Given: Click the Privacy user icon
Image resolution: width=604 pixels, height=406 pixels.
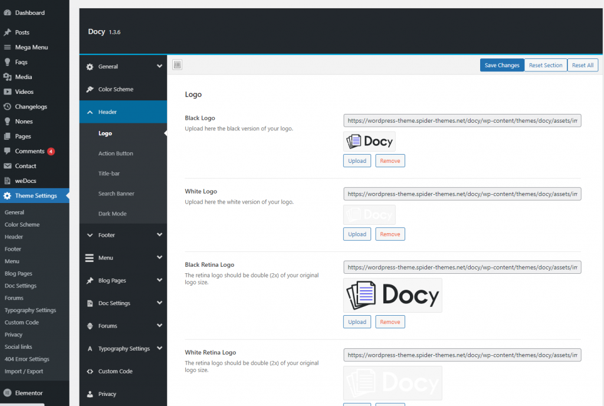Looking at the screenshot, I should point(90,394).
